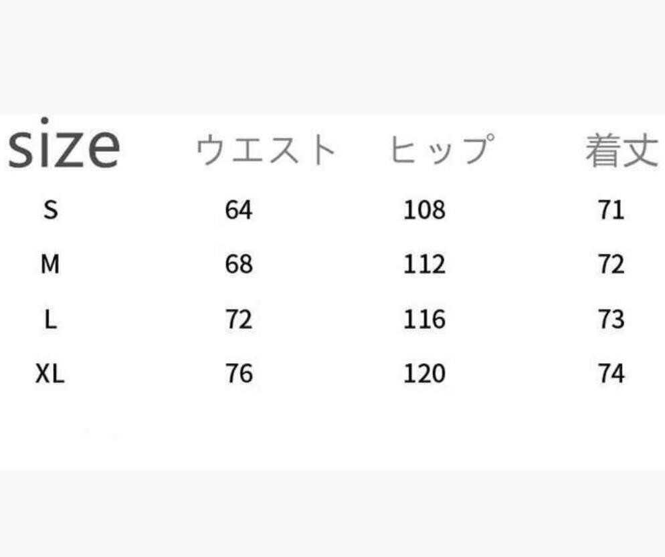
Task: Select the XL size row label
Action: tap(51, 374)
